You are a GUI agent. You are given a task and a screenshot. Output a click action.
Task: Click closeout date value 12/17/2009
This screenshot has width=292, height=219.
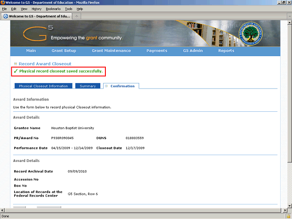135,148
